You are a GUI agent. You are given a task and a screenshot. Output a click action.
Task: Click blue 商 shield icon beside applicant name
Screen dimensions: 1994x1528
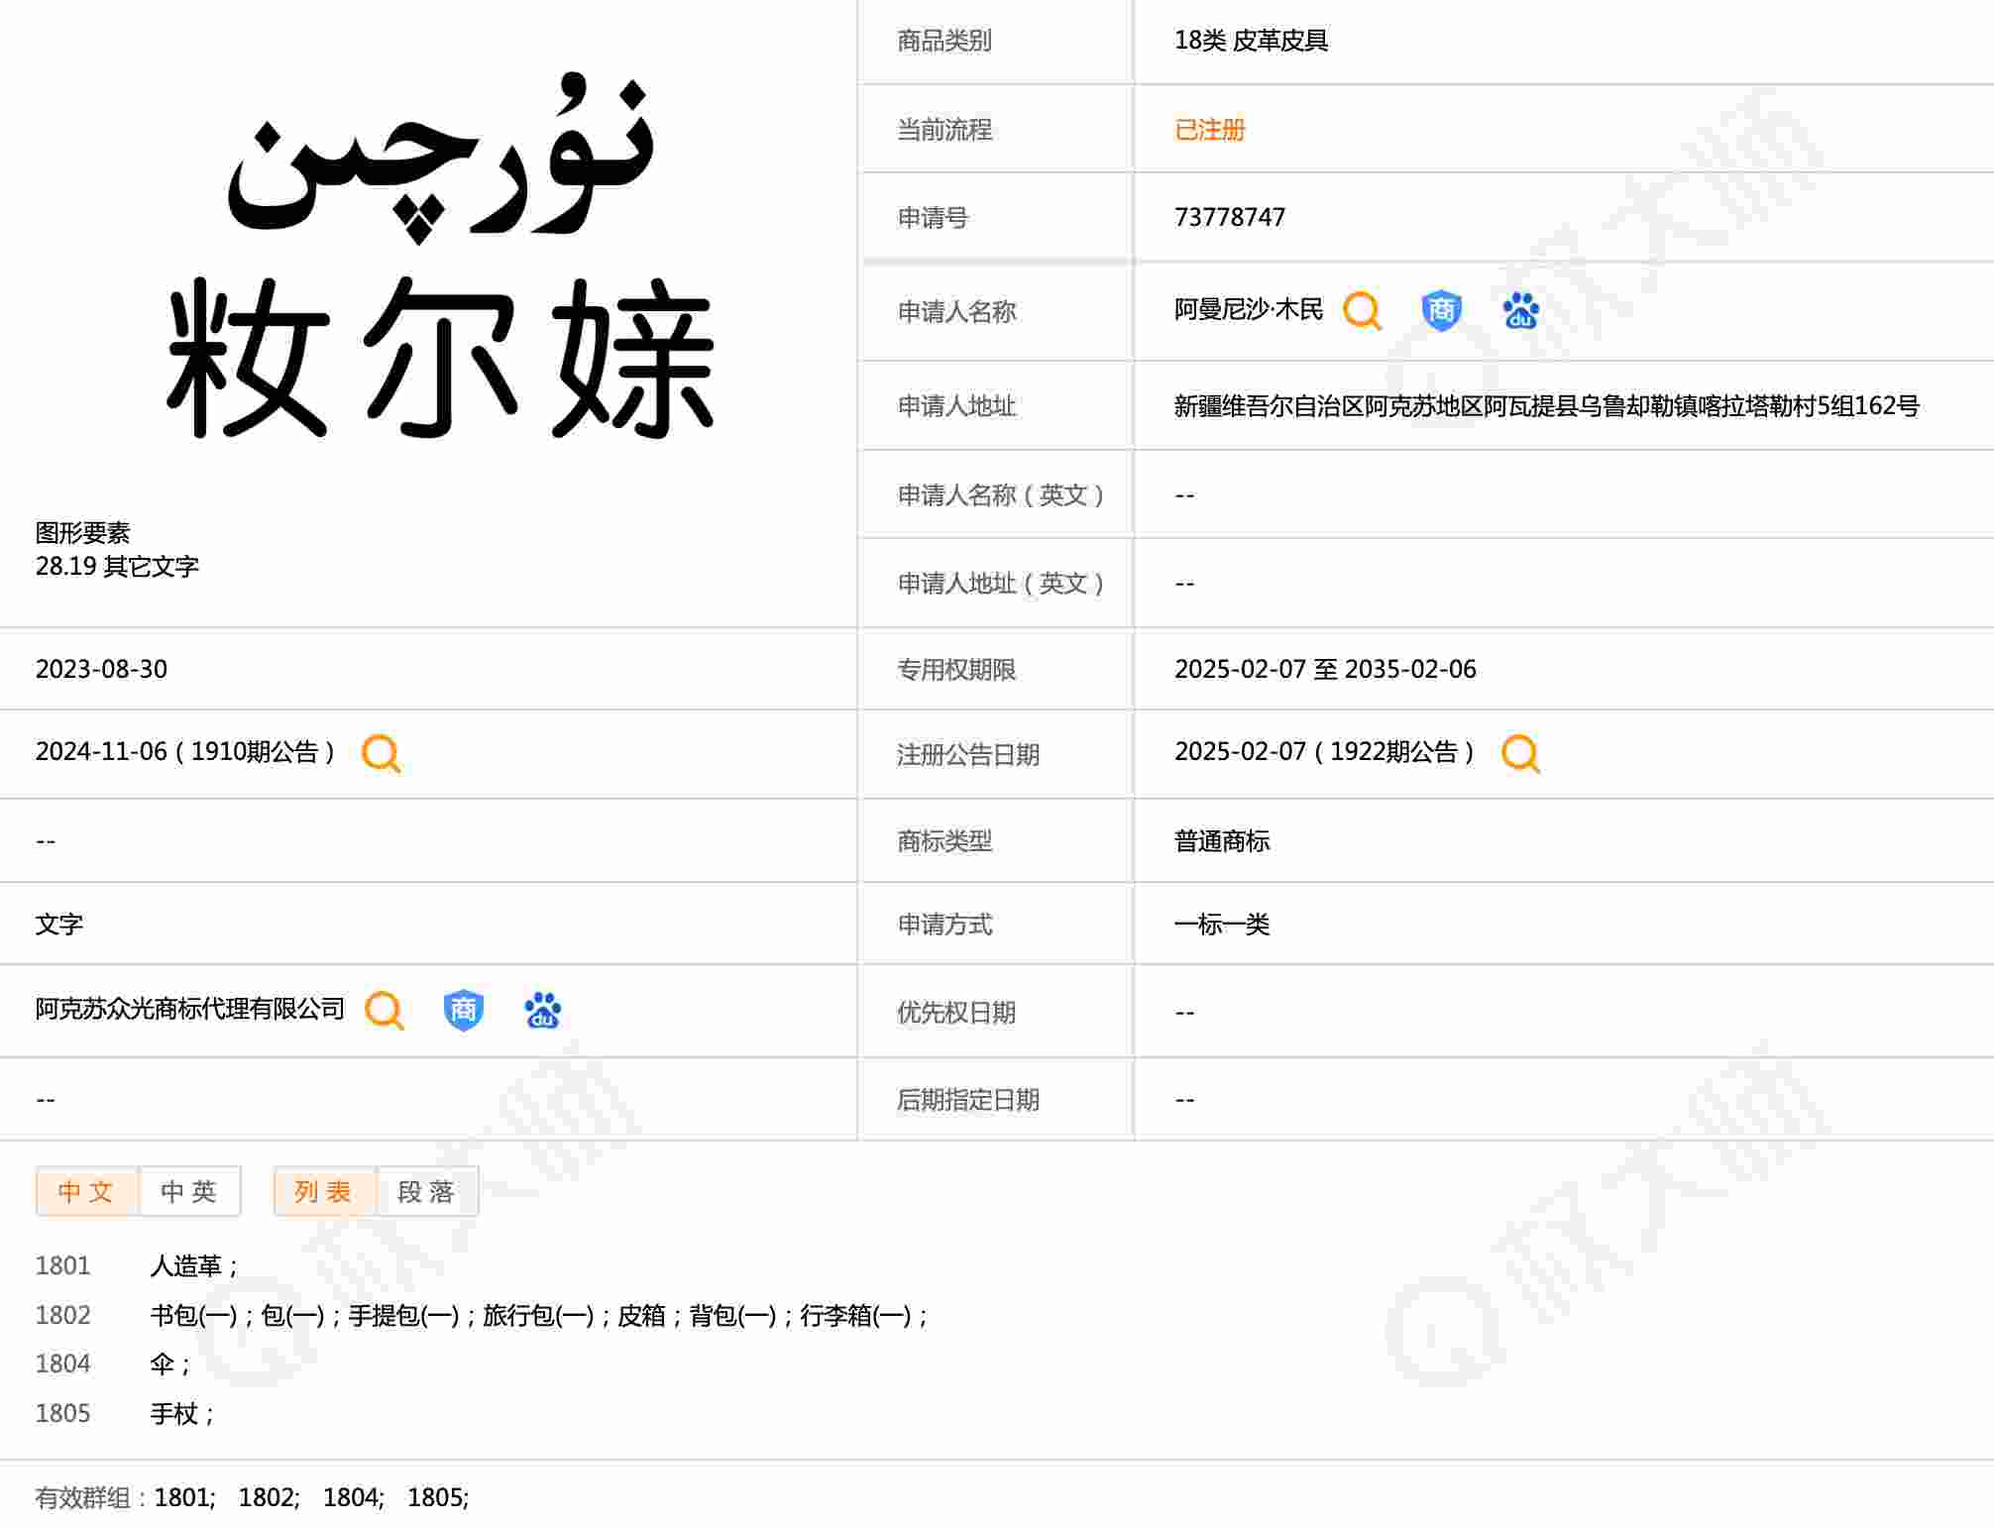click(1441, 311)
